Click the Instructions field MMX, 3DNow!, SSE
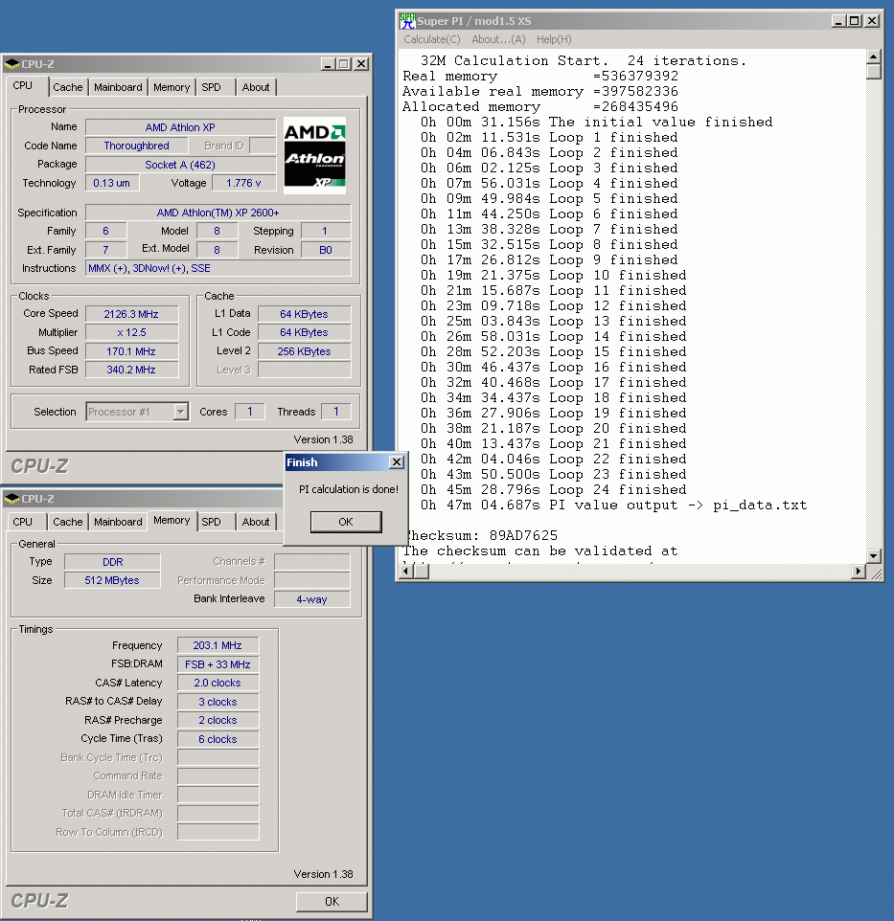Viewport: 894px width, 921px height. point(218,268)
